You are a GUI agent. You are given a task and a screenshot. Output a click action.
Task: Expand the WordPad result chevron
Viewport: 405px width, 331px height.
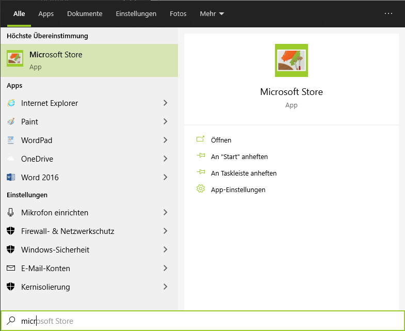pyautogui.click(x=165, y=140)
